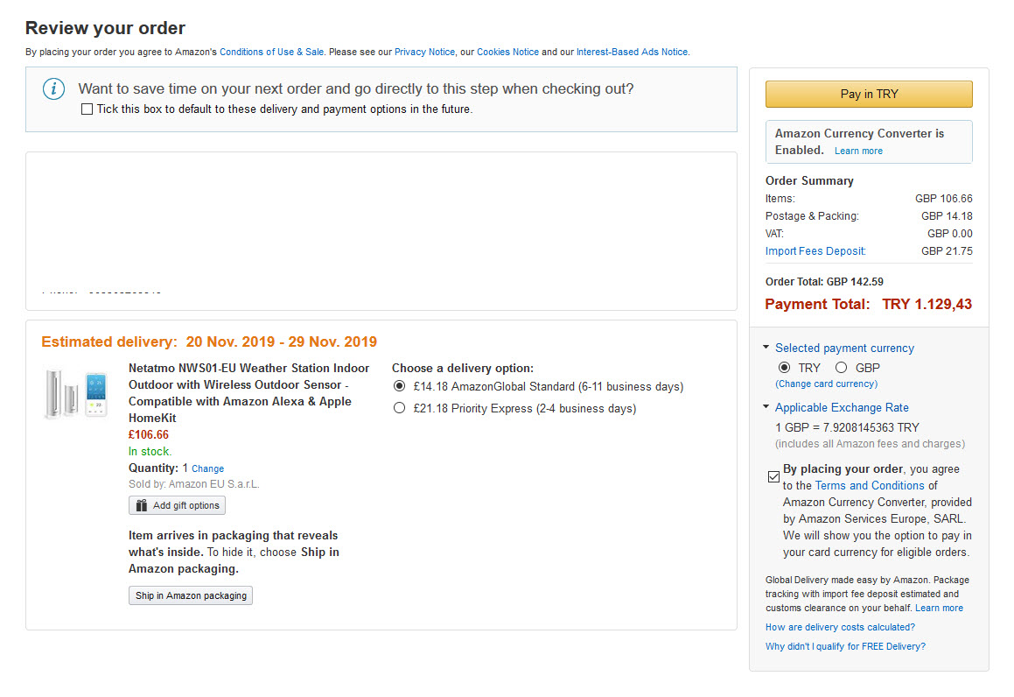Change the item quantity
This screenshot has width=1014, height=697.
[x=207, y=468]
